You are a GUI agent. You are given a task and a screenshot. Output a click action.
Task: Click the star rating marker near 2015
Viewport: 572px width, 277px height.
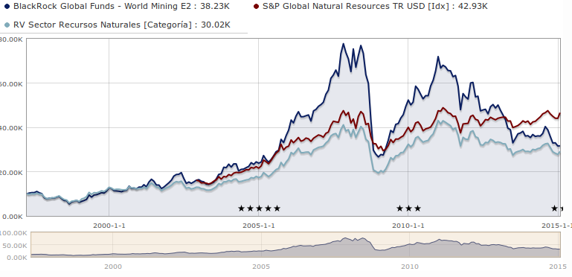tap(554, 208)
